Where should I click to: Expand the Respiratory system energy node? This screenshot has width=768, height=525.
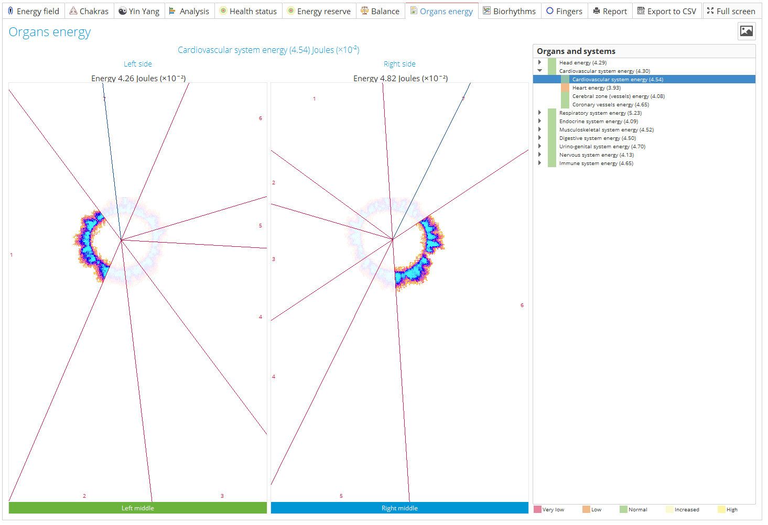coord(540,113)
